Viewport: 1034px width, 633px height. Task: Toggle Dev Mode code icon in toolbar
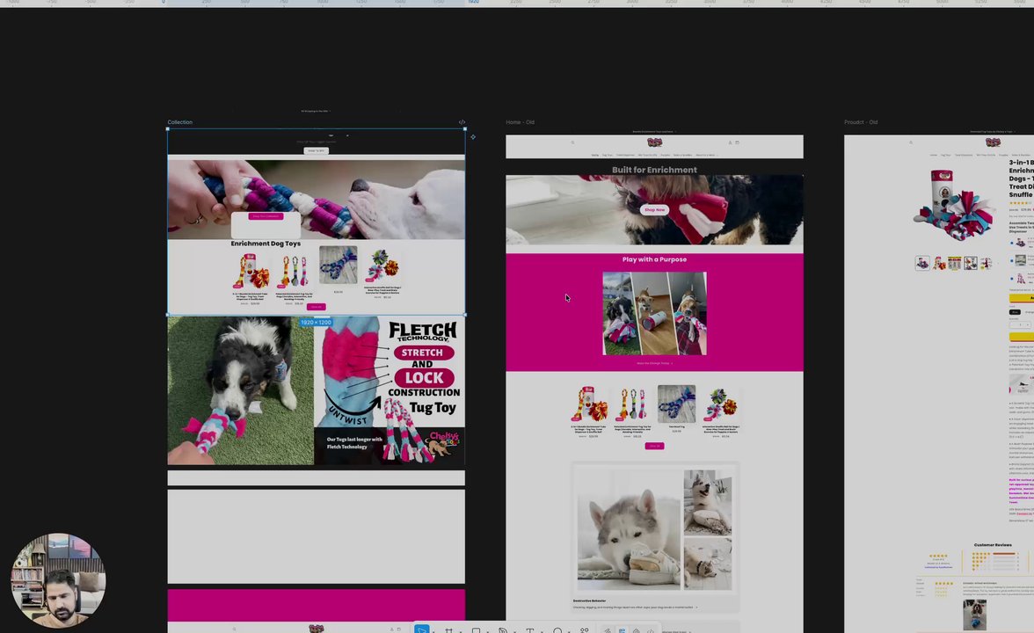(651, 631)
